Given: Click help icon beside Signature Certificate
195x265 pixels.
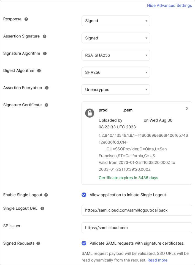Looking at the screenshot, I should coord(47,105).
